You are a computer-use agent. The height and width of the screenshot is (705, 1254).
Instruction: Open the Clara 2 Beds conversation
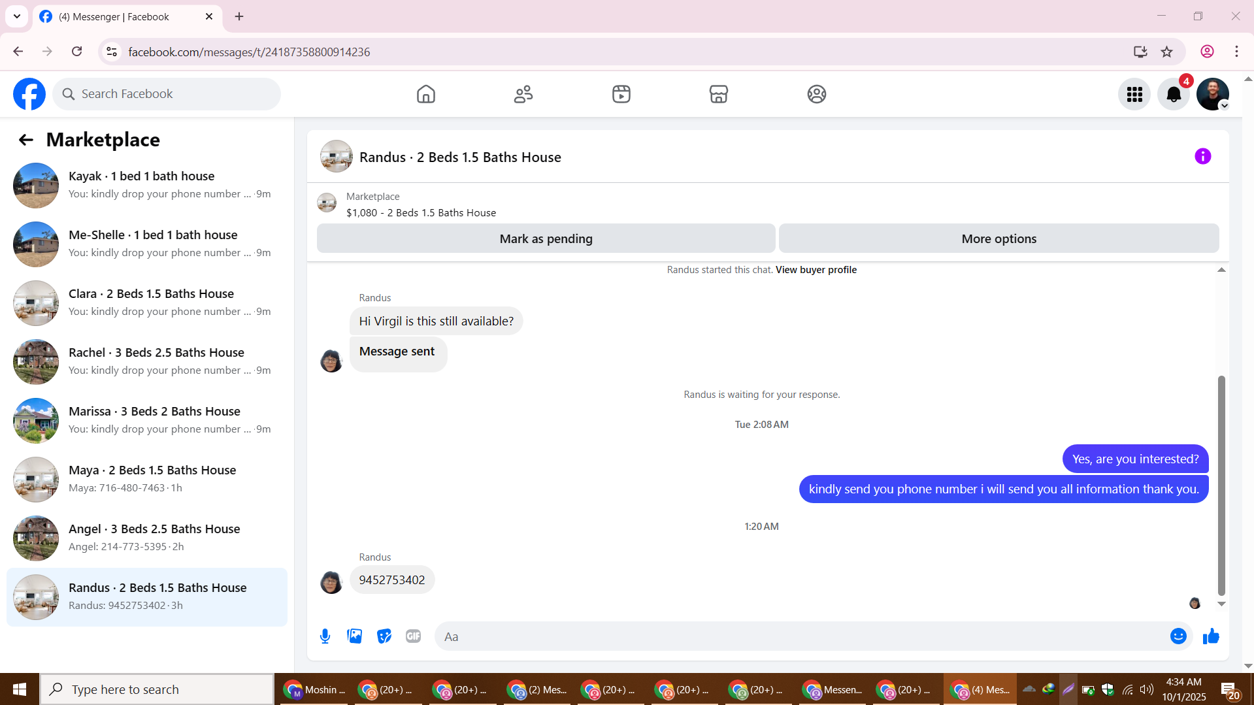pyautogui.click(x=147, y=303)
